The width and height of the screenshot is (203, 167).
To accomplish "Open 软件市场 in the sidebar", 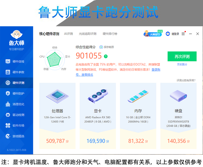I will pos(17,125).
